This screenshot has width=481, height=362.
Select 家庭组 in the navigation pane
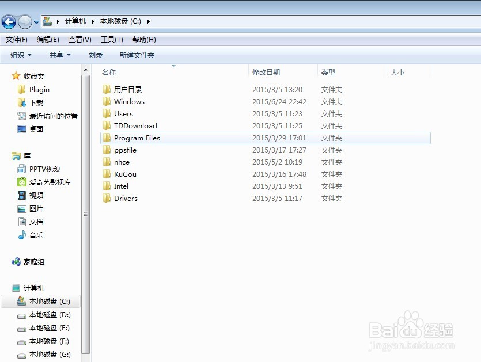(35, 261)
